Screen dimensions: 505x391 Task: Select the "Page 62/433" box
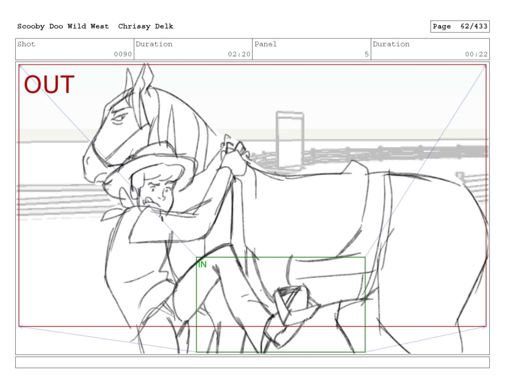460,27
